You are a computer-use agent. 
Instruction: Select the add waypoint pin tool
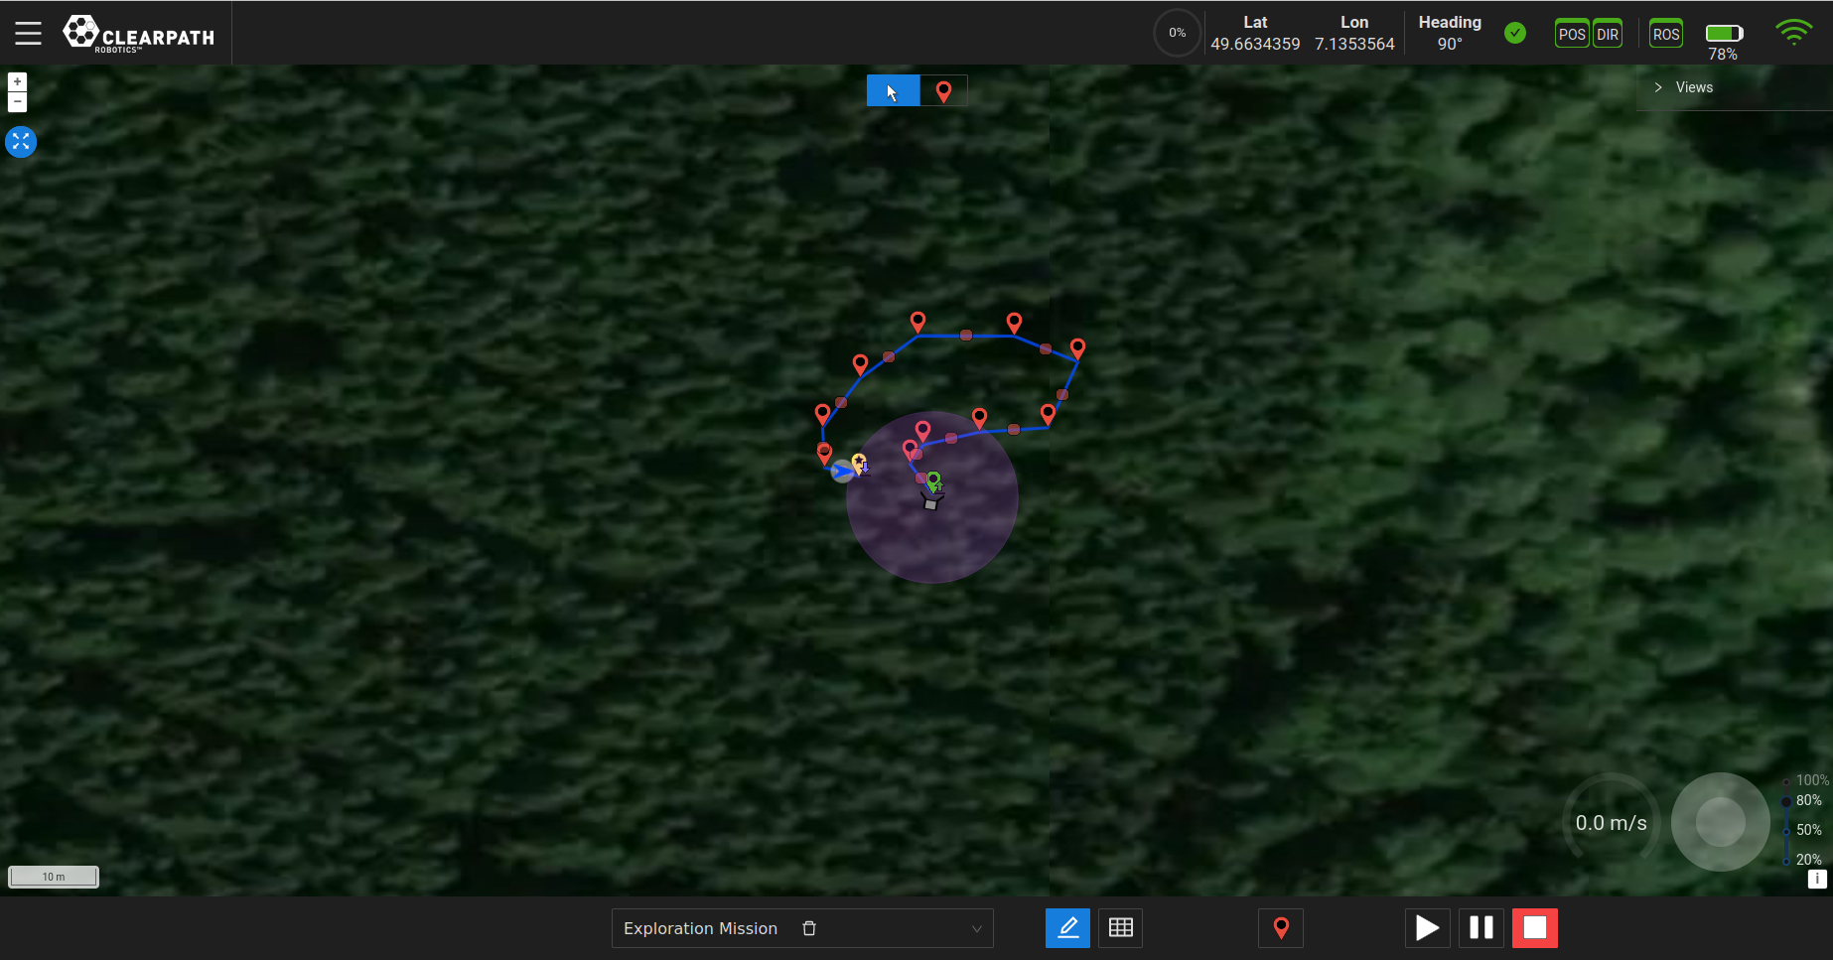click(943, 91)
